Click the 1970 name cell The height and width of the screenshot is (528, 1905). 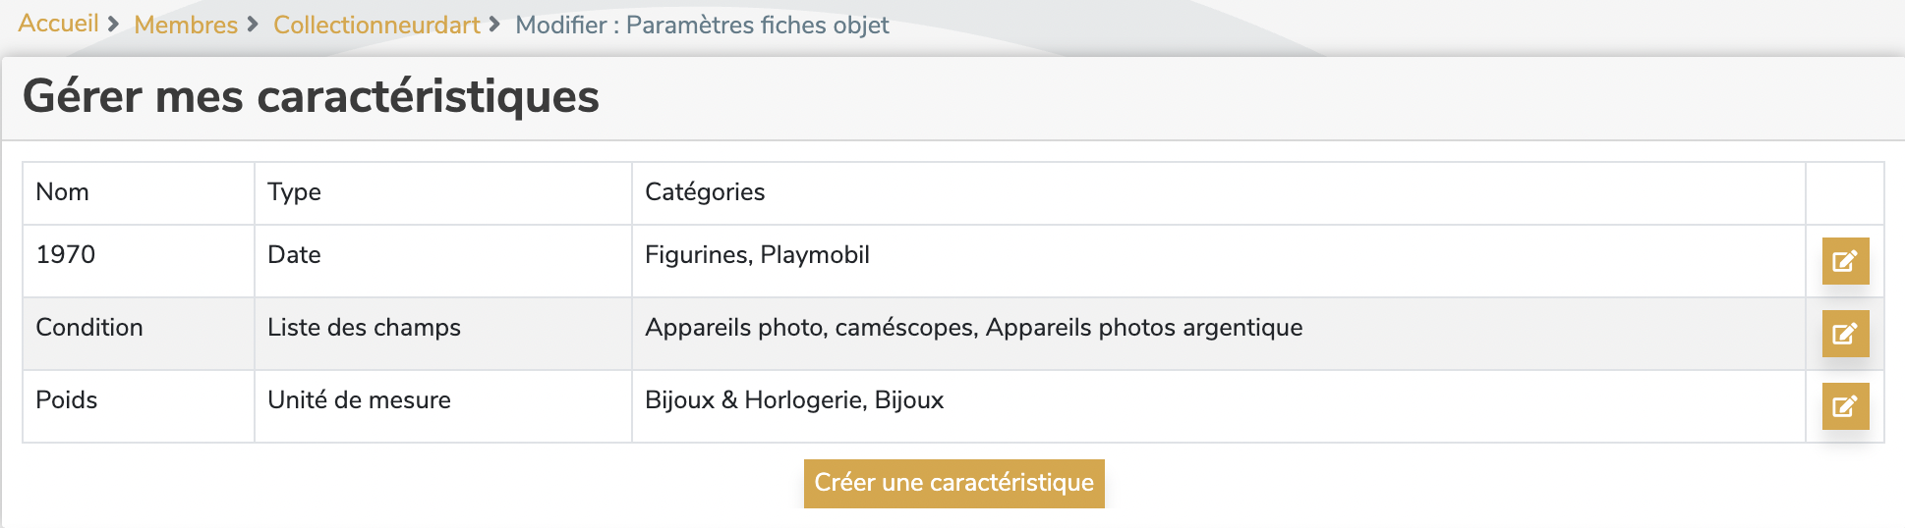(139, 261)
